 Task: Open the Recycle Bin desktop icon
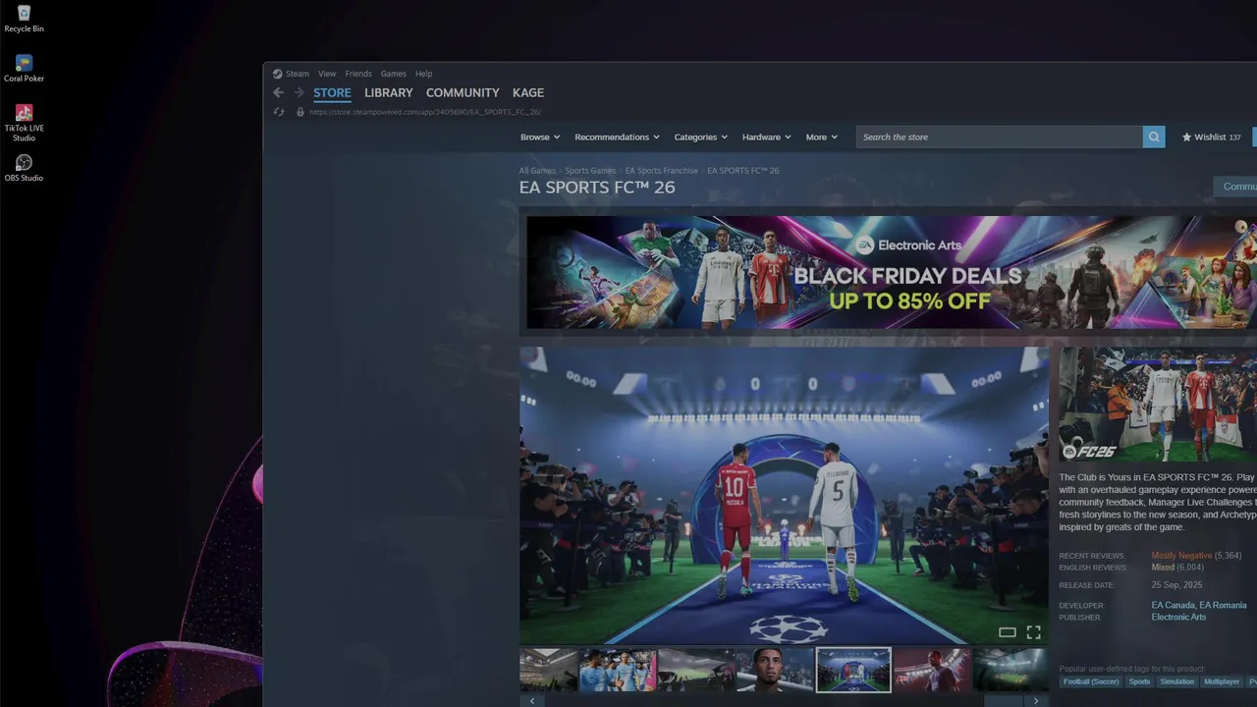coord(24,18)
